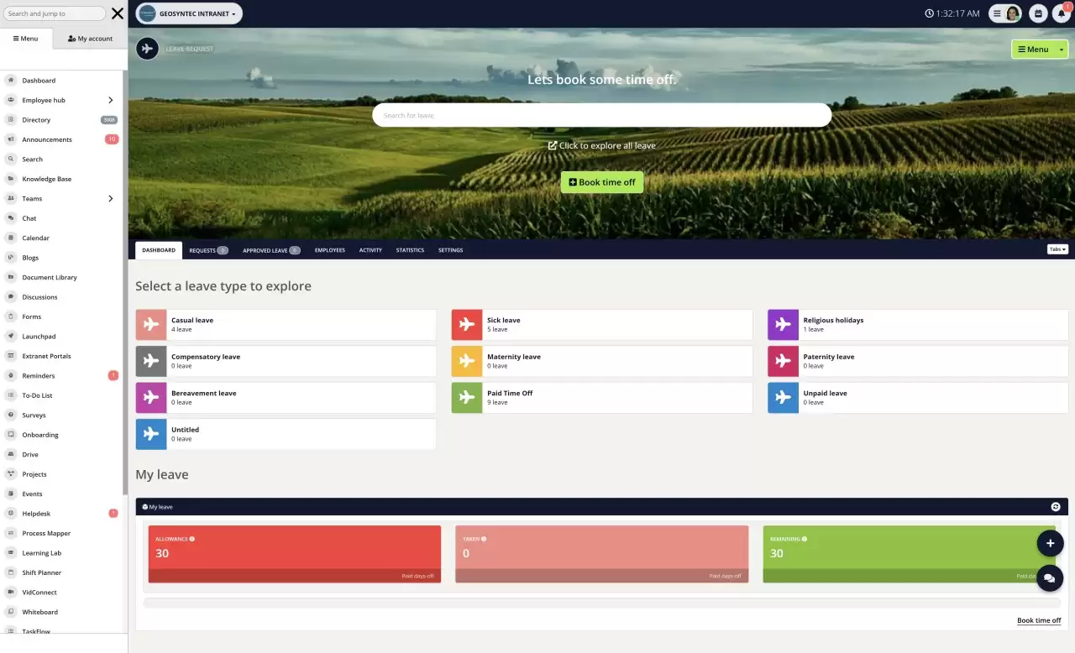The image size is (1075, 653).
Task: Open the Tabs dropdown on the right
Action: [1057, 248]
